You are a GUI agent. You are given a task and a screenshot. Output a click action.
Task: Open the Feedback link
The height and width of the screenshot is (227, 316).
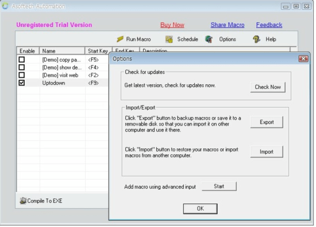tap(269, 25)
